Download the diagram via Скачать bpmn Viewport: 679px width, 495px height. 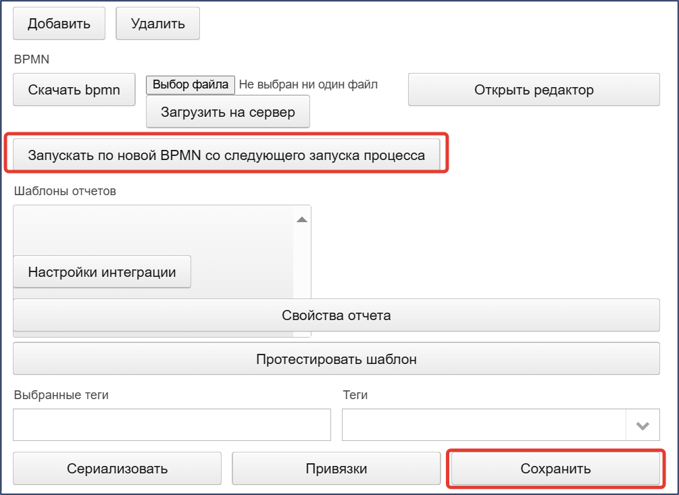(x=74, y=90)
